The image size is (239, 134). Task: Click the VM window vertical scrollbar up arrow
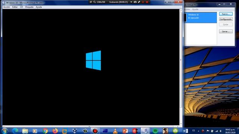coord(181,11)
